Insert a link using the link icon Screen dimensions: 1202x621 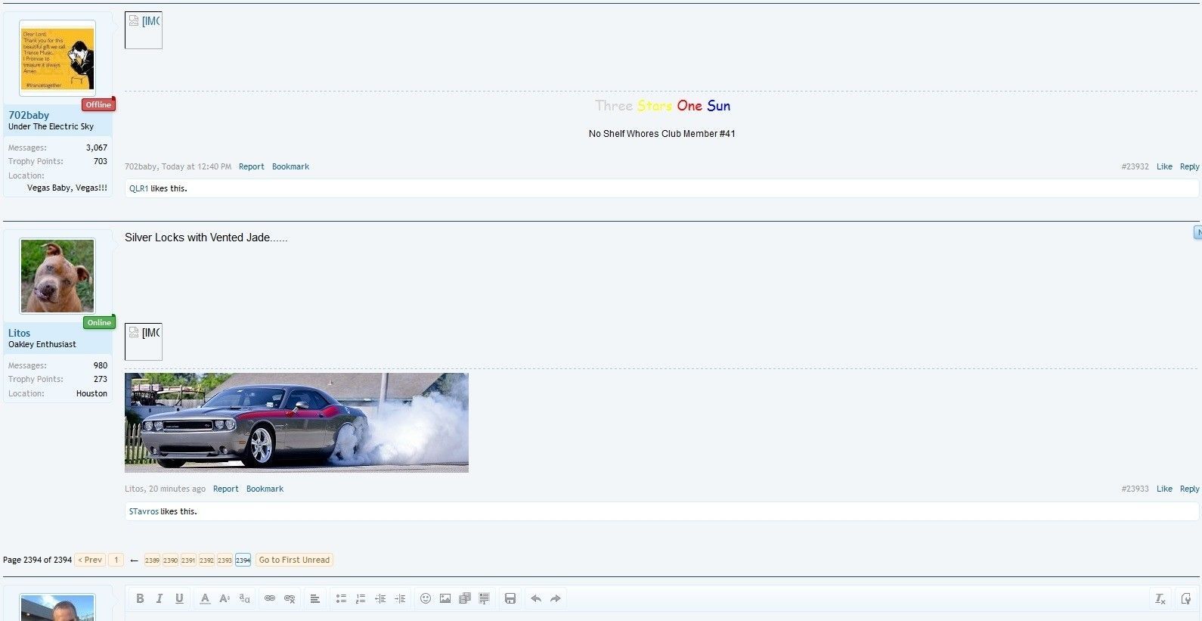[x=270, y=598]
